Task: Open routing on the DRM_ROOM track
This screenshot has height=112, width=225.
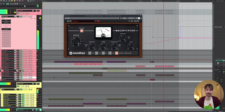Action: pyautogui.click(x=18, y=55)
